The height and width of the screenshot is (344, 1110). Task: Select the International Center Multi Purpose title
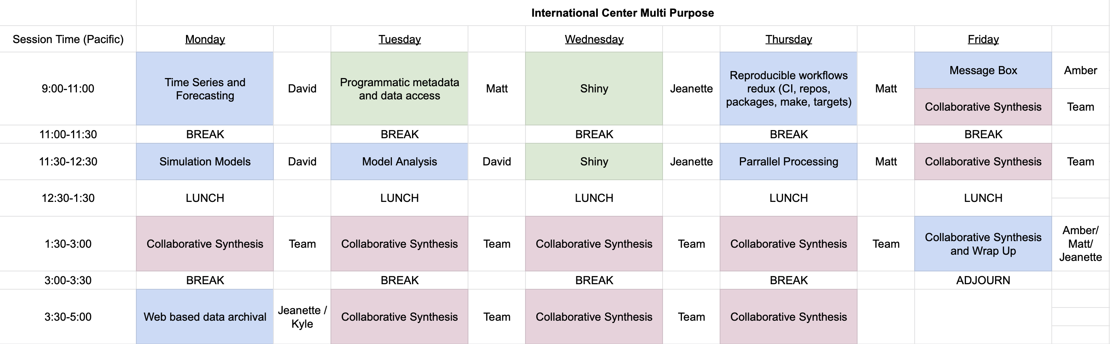(x=623, y=13)
